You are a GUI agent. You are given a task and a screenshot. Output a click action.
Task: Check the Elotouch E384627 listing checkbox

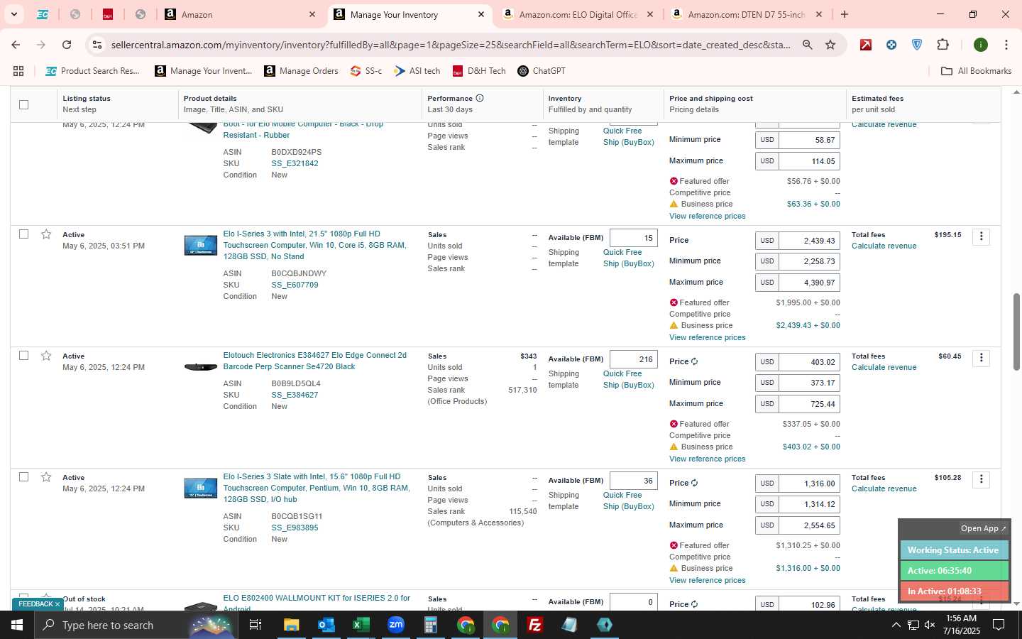point(23,355)
